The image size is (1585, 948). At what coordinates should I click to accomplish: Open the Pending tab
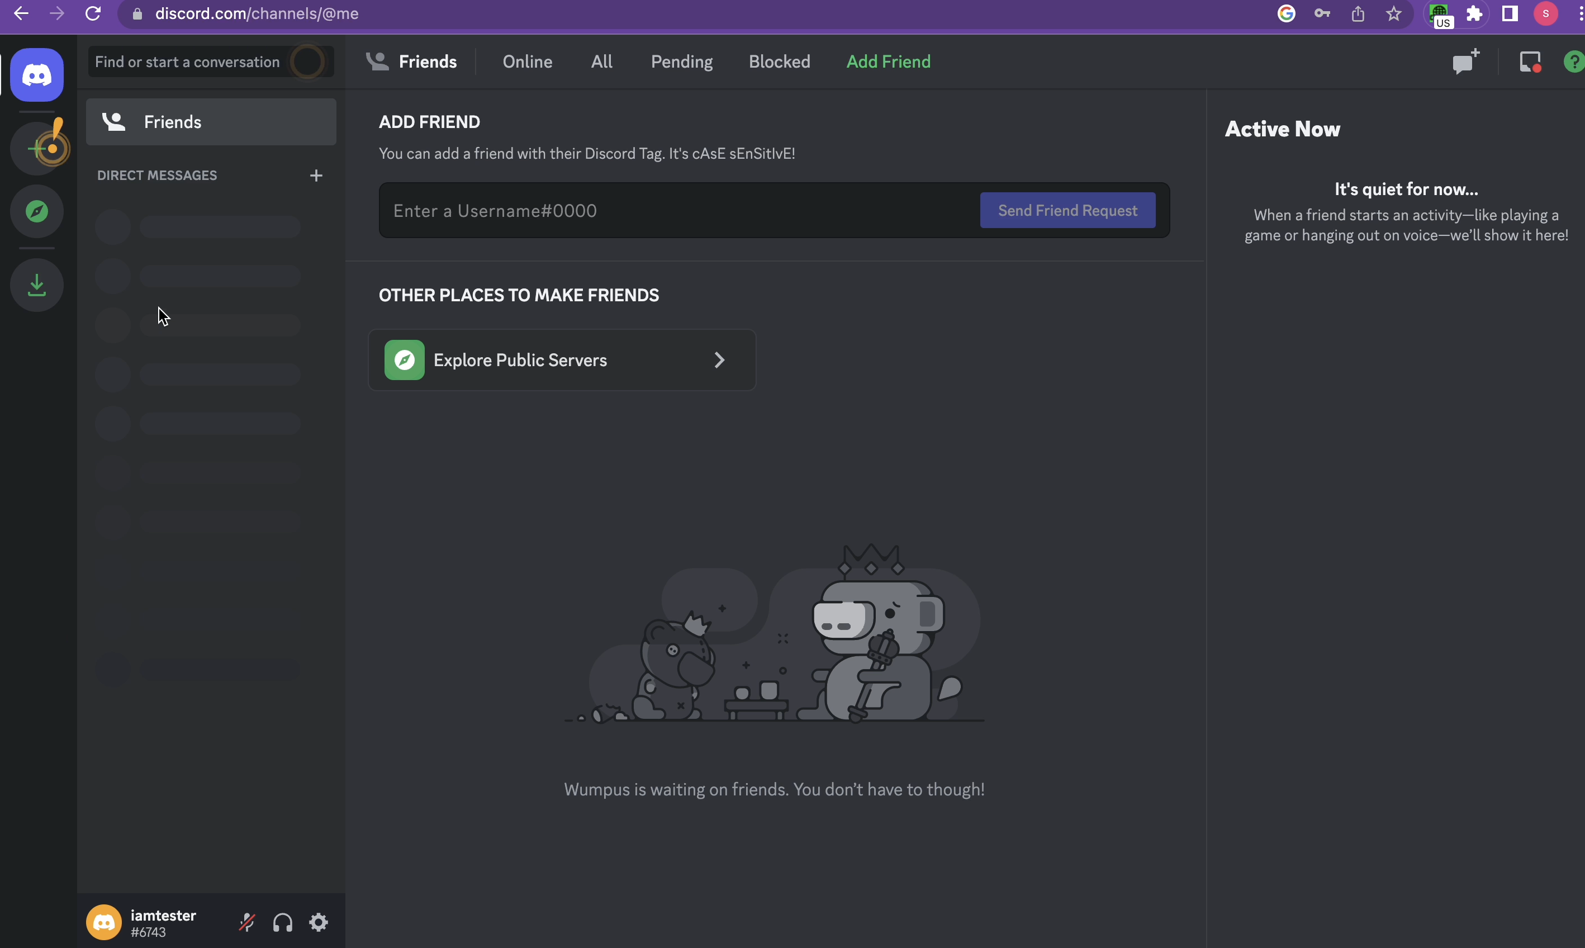pos(681,62)
